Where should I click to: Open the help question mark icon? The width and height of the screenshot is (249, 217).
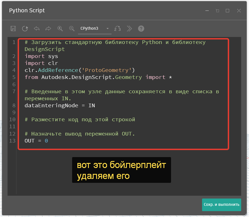pyautogui.click(x=141, y=29)
